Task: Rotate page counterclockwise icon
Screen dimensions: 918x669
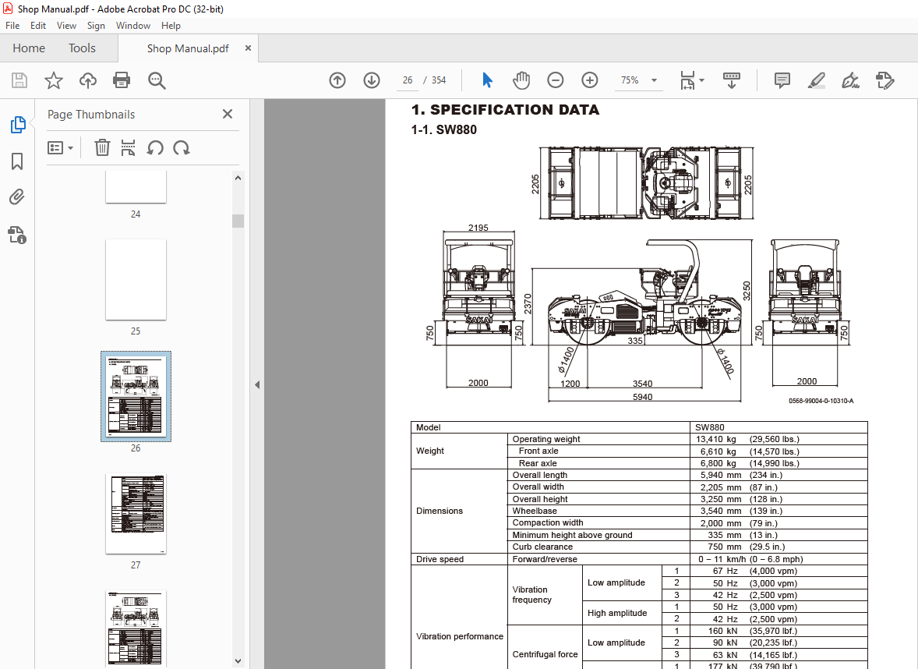Action: pos(154,147)
